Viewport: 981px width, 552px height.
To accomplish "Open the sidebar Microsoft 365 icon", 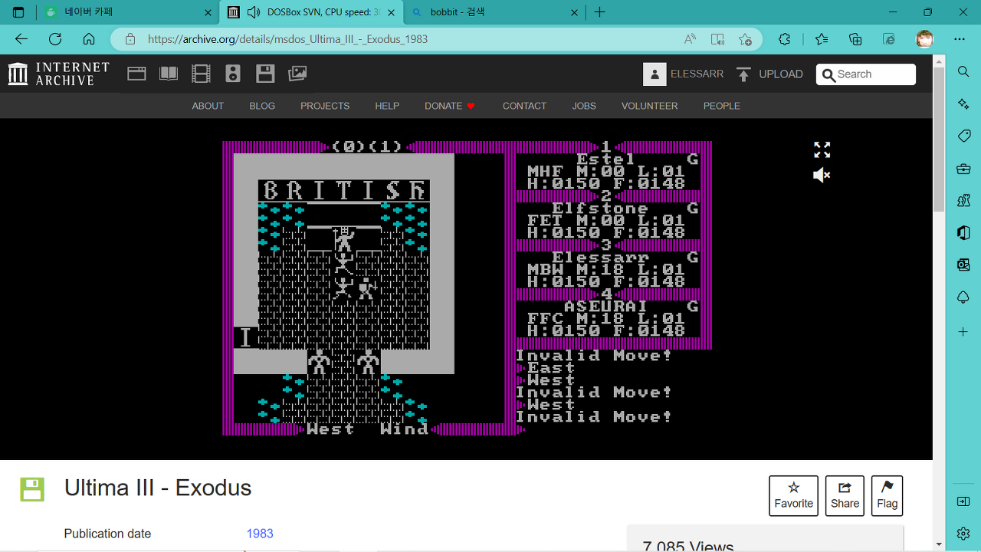I will click(963, 233).
